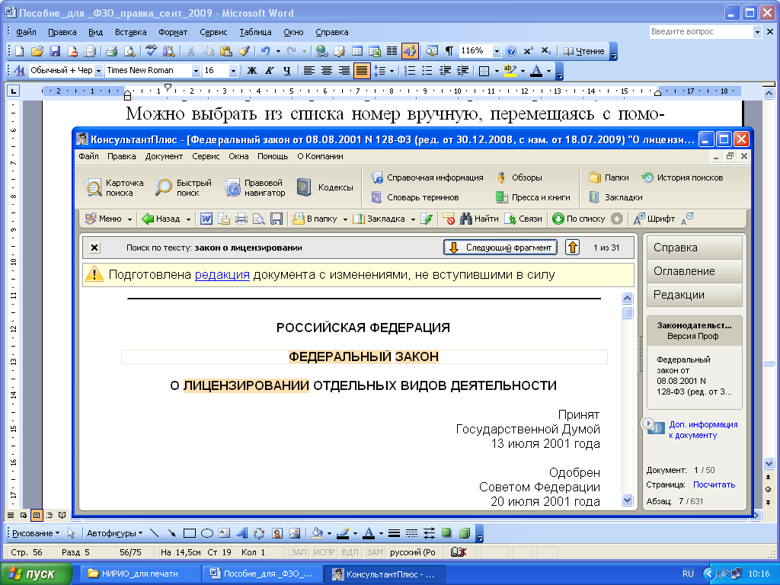Click По списку green arrow button
This screenshot has width=780, height=585.
point(579,219)
